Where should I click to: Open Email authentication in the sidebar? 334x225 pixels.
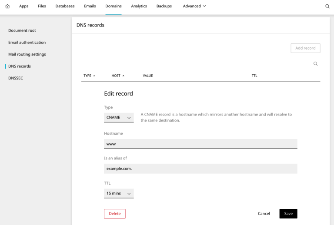tap(27, 42)
